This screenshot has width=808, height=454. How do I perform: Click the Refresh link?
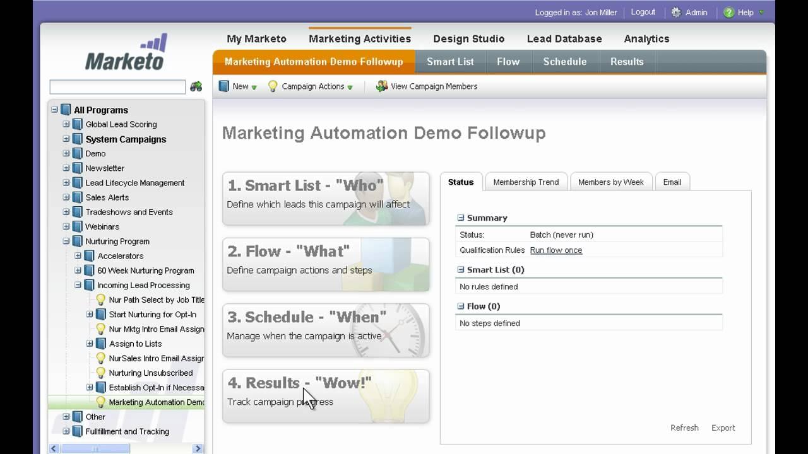684,428
